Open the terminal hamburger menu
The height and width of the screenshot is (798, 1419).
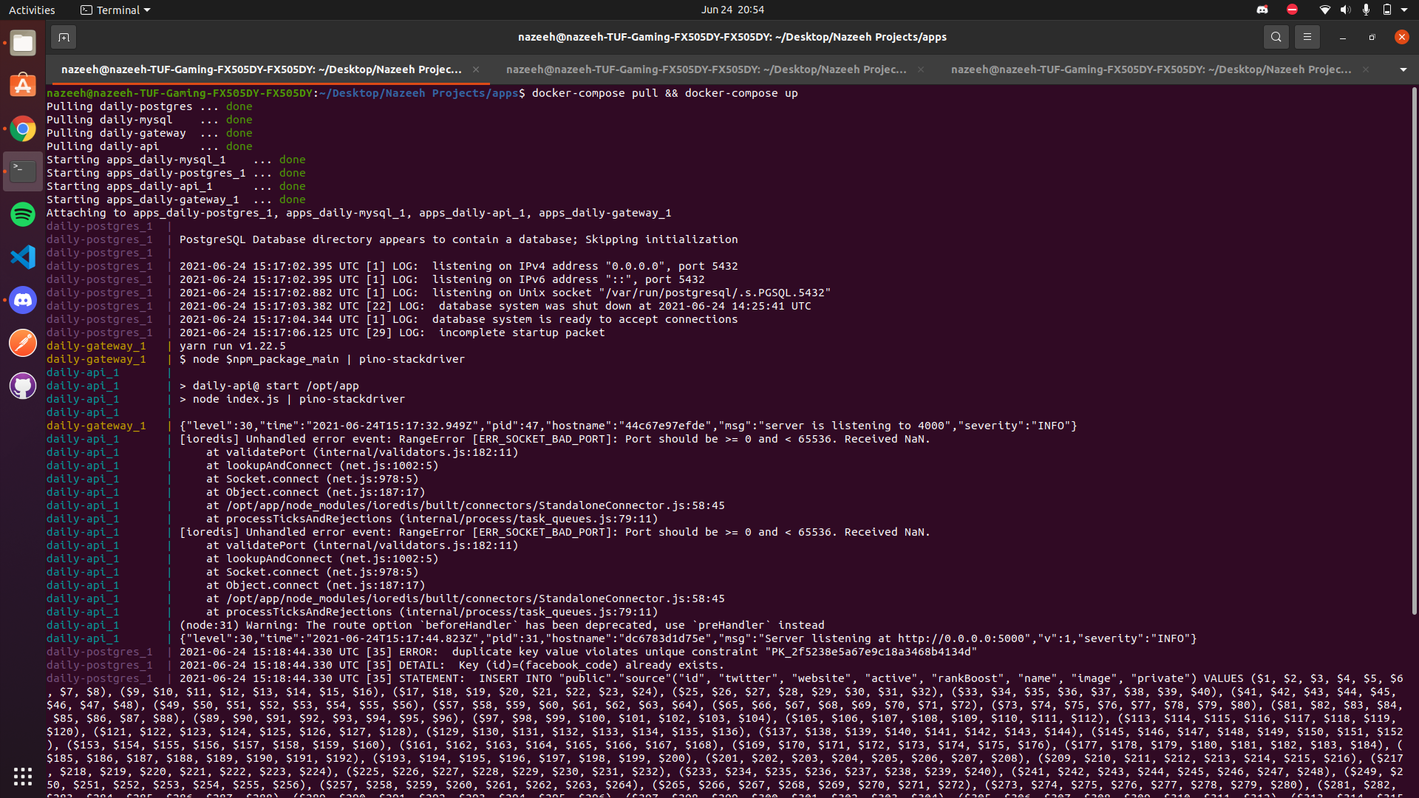pyautogui.click(x=1307, y=37)
